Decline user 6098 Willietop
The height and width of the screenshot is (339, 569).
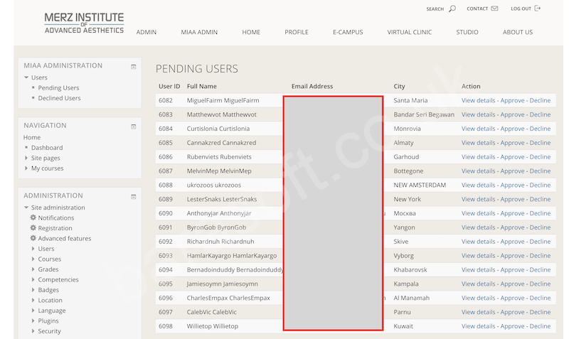(540, 326)
